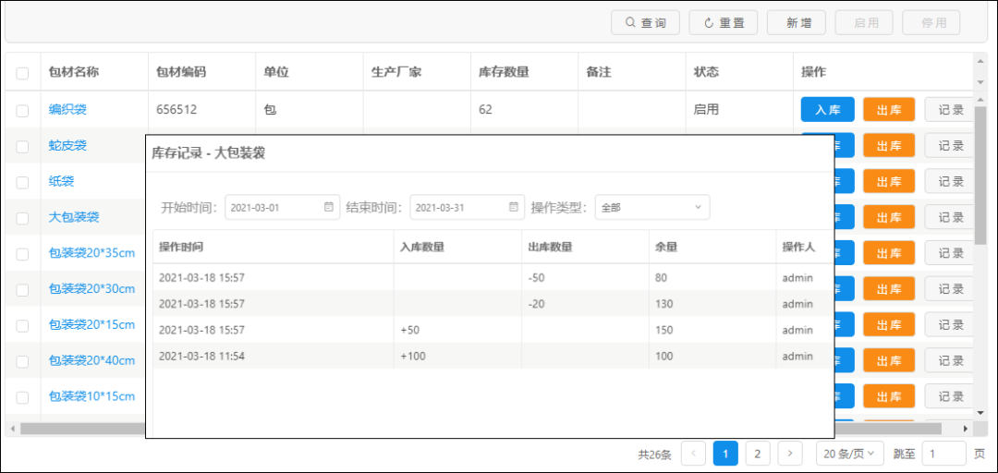
Task: Select page 2 in pagination
Action: click(758, 454)
